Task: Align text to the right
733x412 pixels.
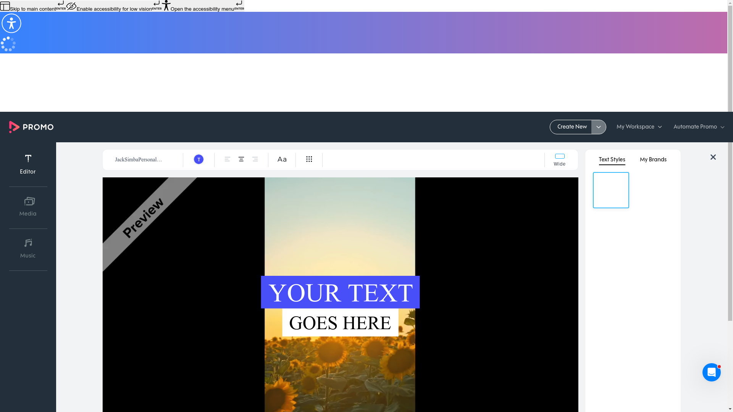Action: coord(255,159)
